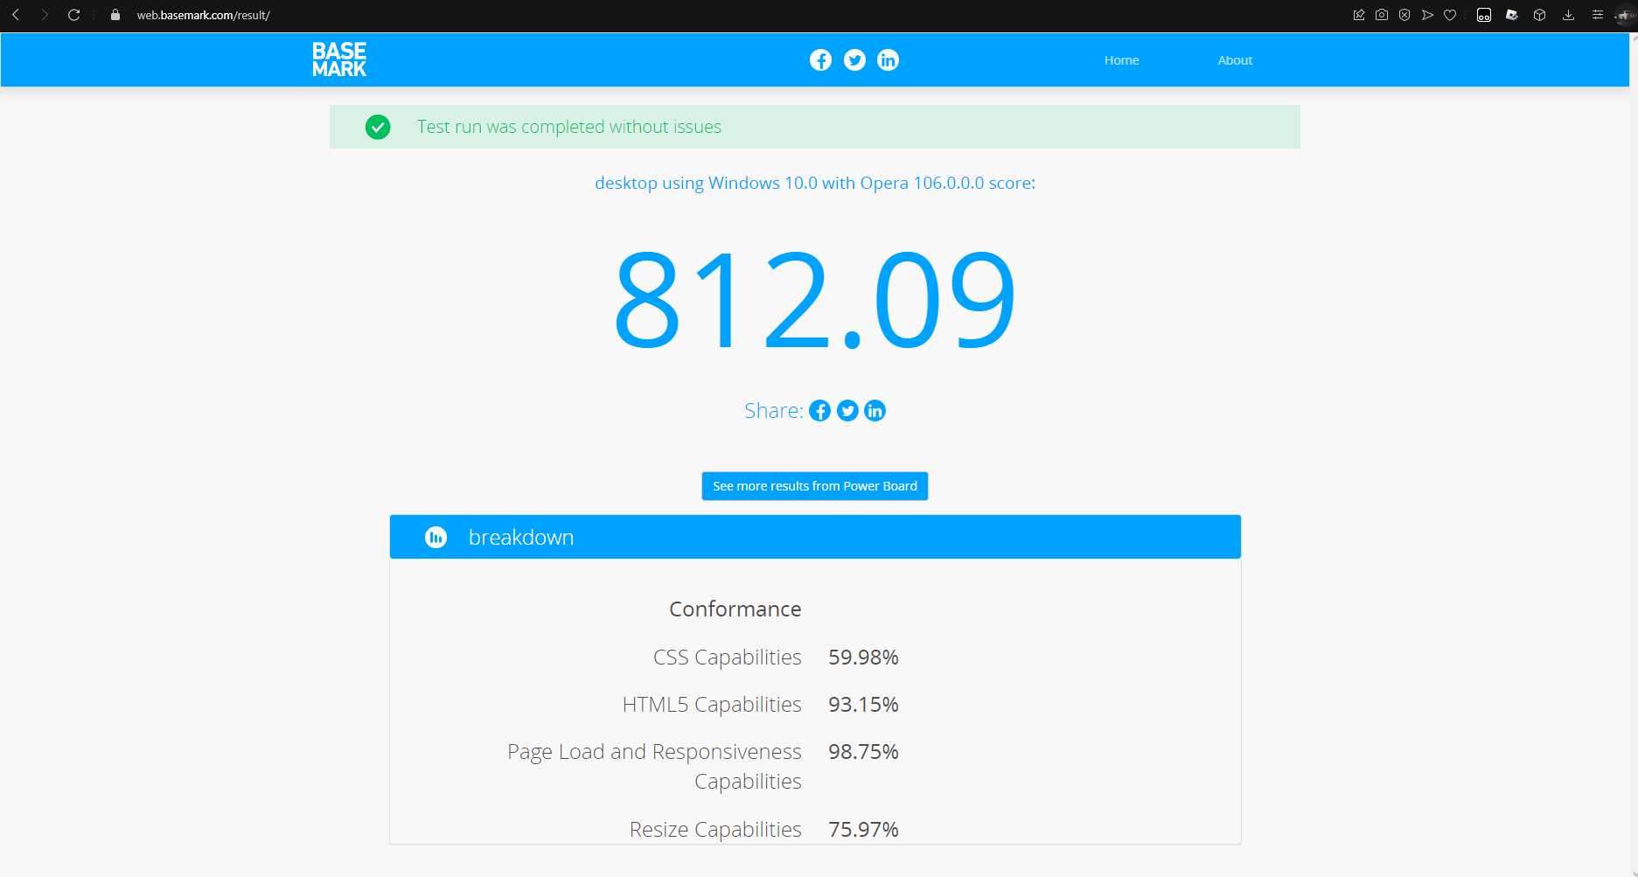
Task: Click the CSS Capabilities label
Action: tap(728, 658)
